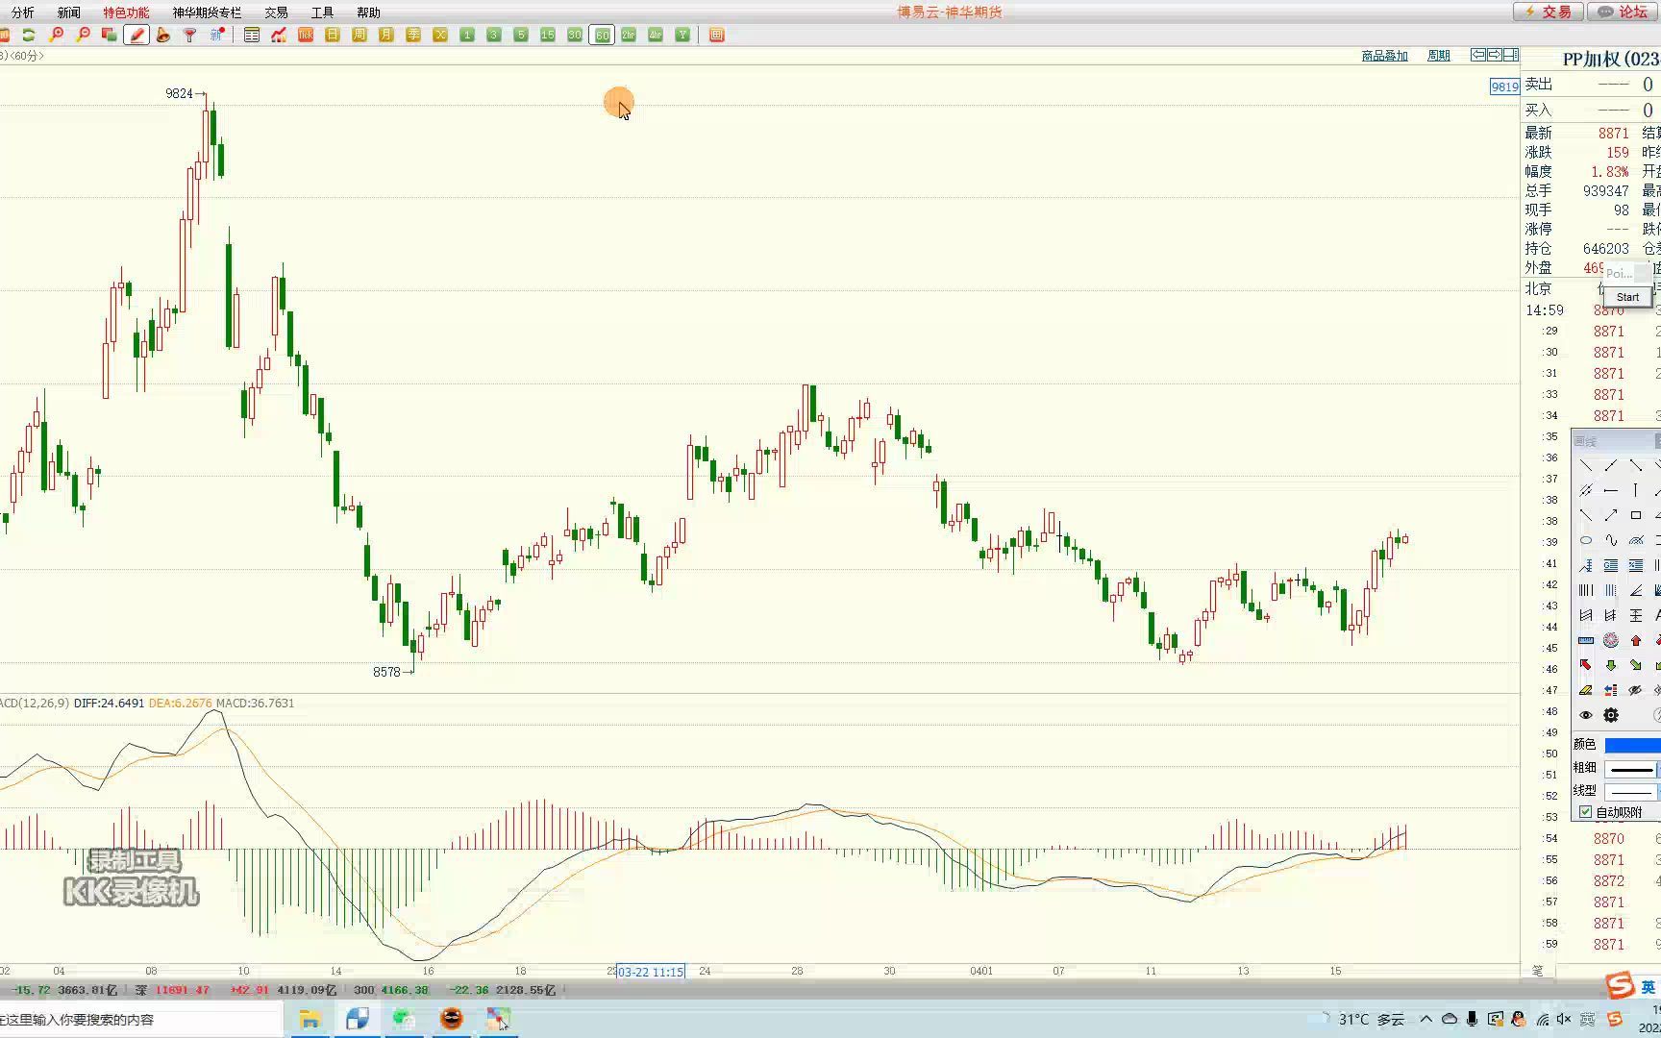This screenshot has height=1038, width=1661.
Task: Click the zoom-in magnifier icon
Action: click(57, 36)
